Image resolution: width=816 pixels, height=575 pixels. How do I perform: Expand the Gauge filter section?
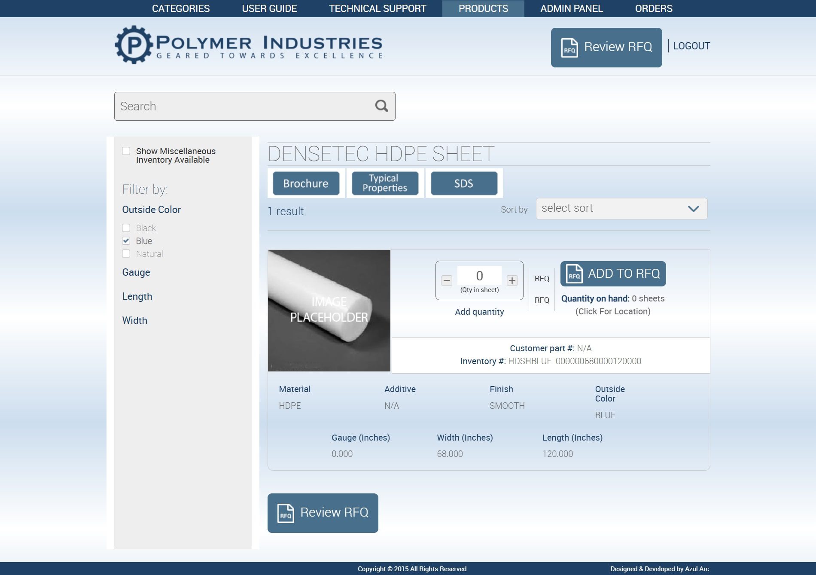(x=136, y=272)
